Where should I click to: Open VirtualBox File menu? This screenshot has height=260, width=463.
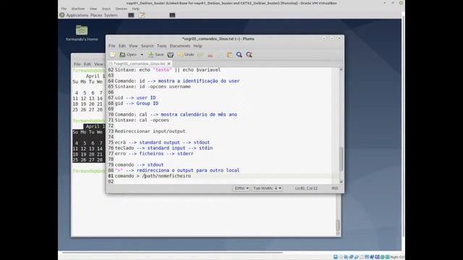(x=64, y=9)
